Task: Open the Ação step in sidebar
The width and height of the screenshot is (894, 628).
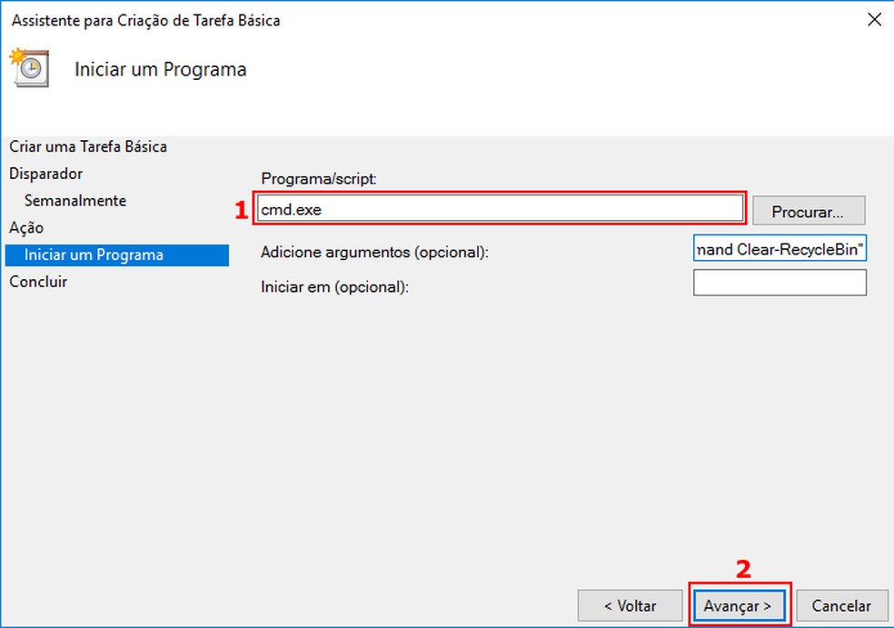Action: [26, 227]
